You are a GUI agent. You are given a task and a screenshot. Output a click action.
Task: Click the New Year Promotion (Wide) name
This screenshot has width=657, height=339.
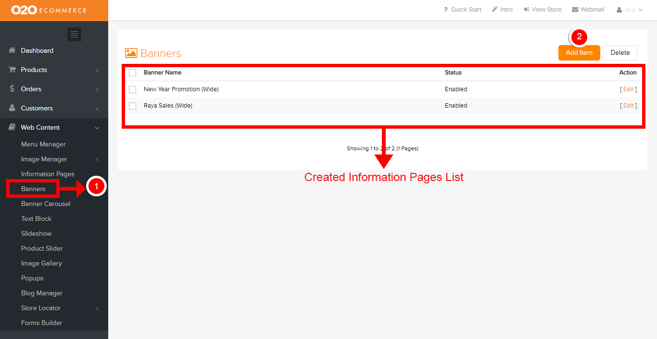(x=181, y=89)
